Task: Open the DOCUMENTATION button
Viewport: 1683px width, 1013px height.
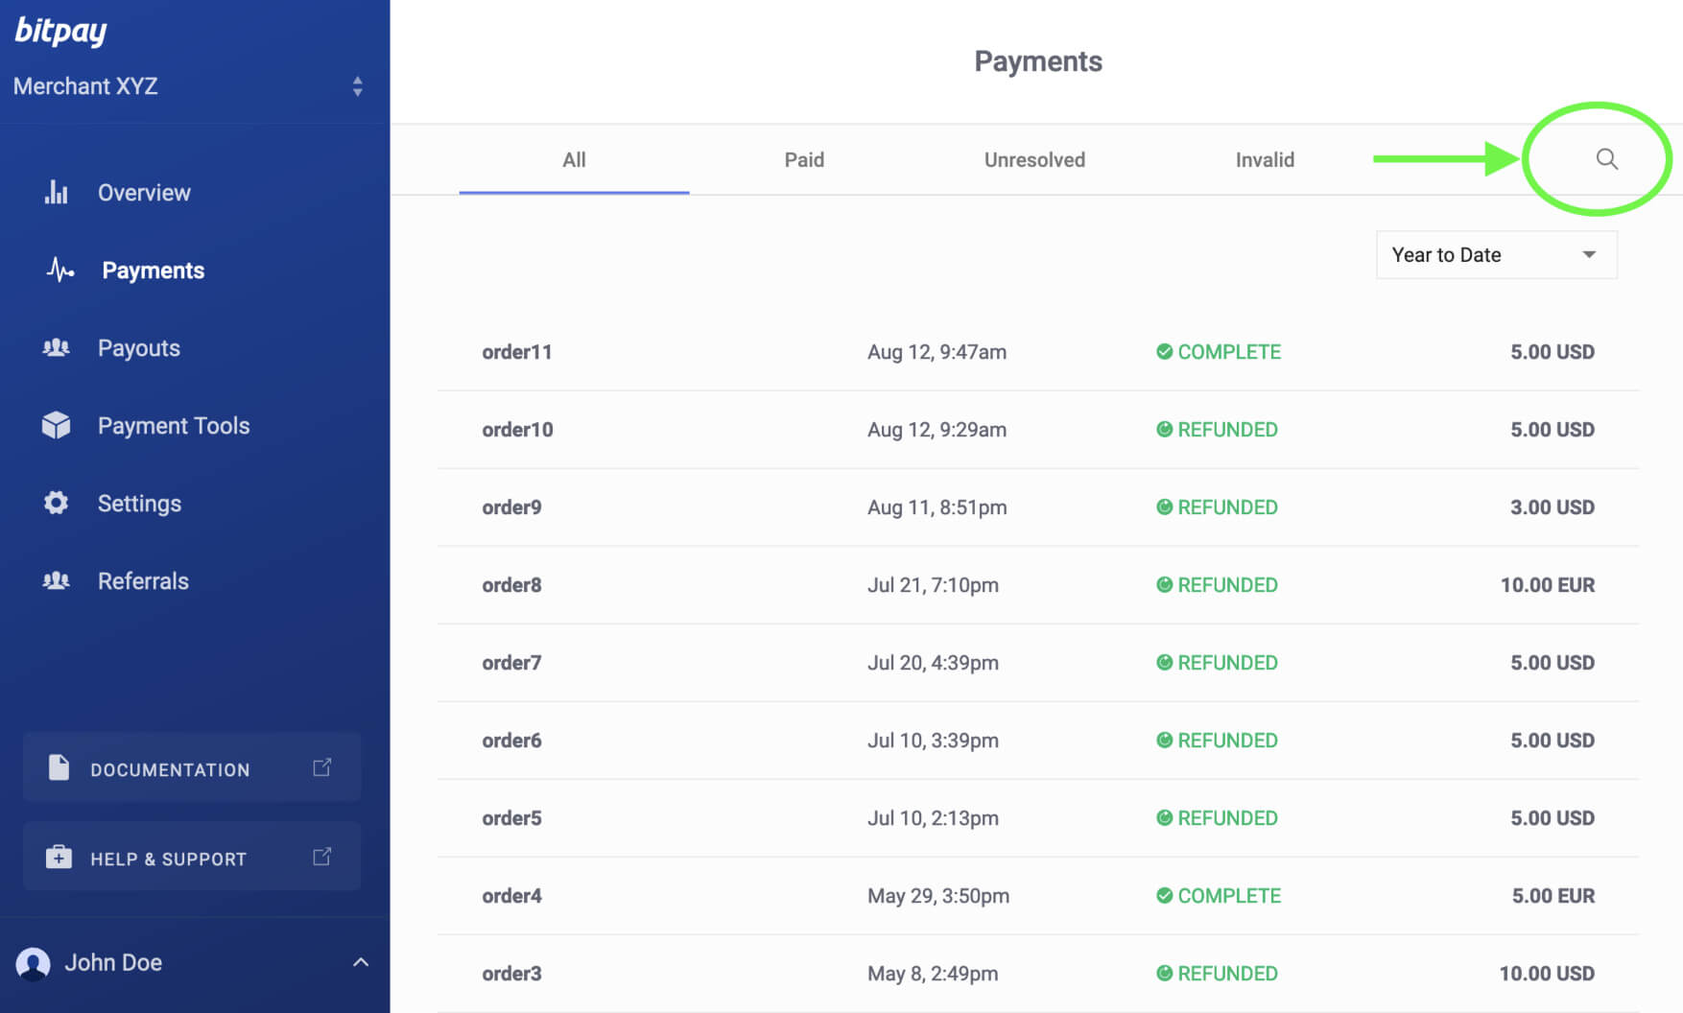Action: (192, 767)
